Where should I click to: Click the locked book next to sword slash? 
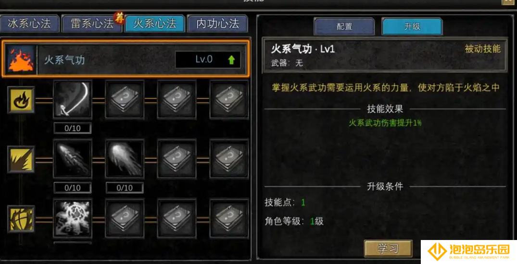pyautogui.click(x=125, y=99)
